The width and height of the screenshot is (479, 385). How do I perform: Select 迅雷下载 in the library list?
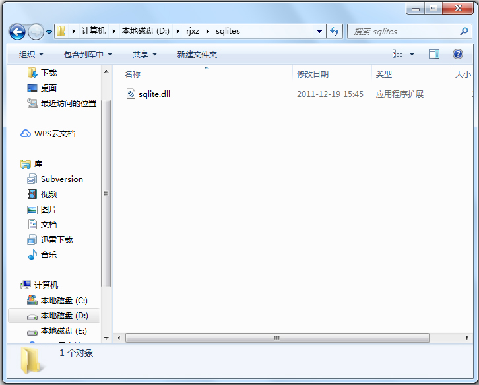click(56, 240)
